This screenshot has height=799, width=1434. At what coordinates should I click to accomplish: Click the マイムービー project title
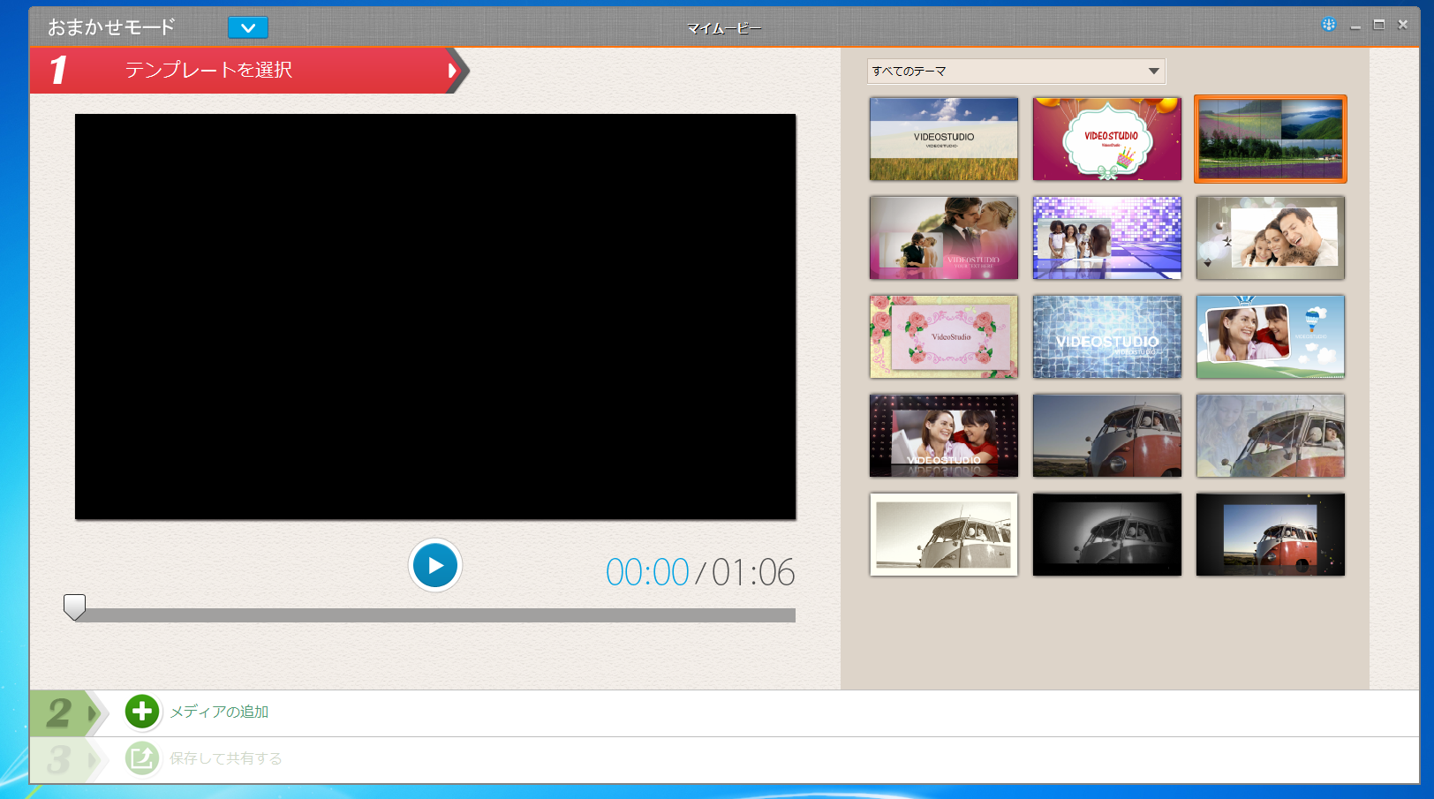[x=724, y=28]
